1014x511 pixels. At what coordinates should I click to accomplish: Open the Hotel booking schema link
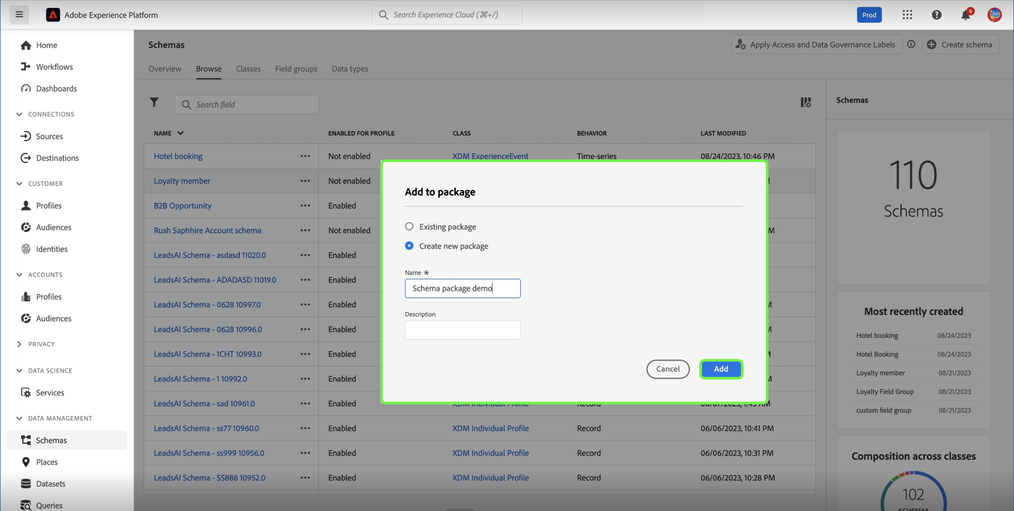point(178,156)
